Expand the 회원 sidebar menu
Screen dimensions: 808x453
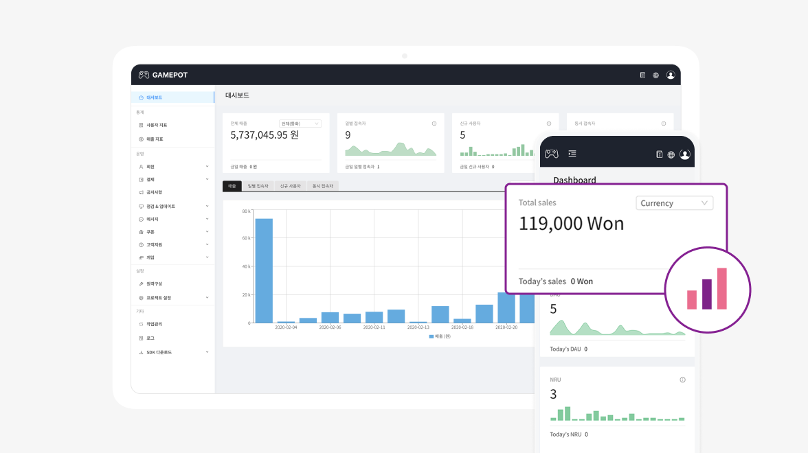click(173, 167)
